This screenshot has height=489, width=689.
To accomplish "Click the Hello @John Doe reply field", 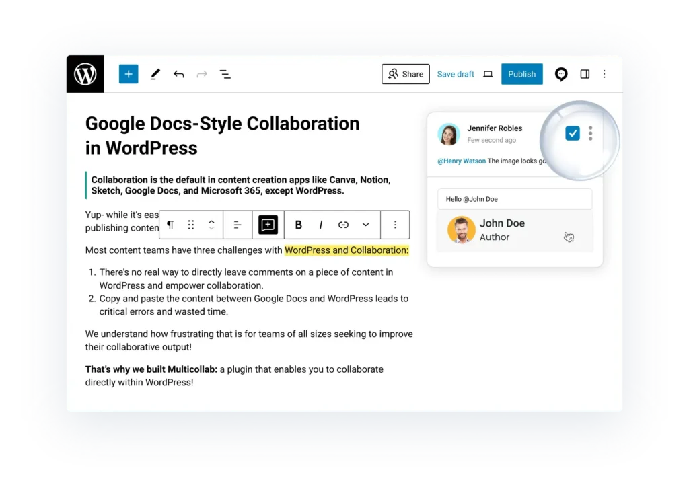I will 515,199.
